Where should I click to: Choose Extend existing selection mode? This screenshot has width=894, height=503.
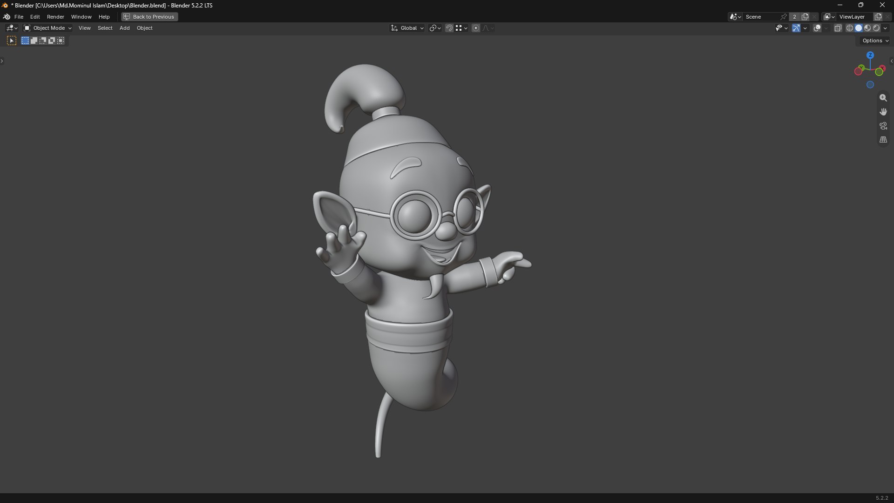(x=34, y=41)
